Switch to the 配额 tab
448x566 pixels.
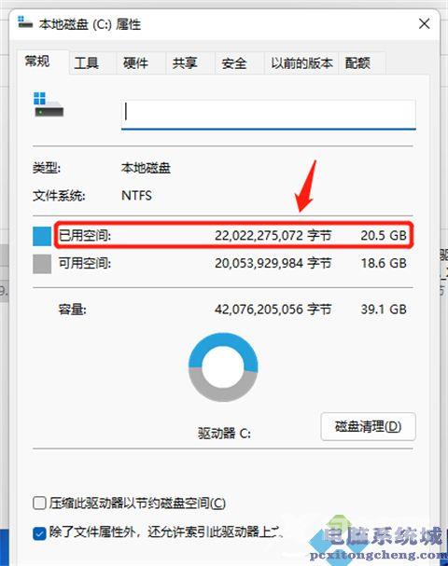coord(357,63)
